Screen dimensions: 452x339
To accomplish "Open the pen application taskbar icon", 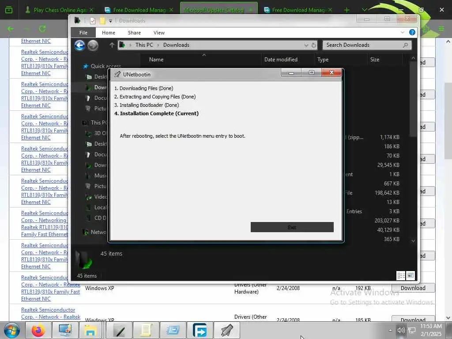I will point(119,330).
